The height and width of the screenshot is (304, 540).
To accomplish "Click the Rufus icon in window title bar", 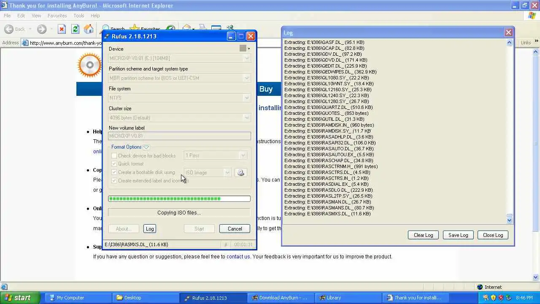I will (x=107, y=36).
